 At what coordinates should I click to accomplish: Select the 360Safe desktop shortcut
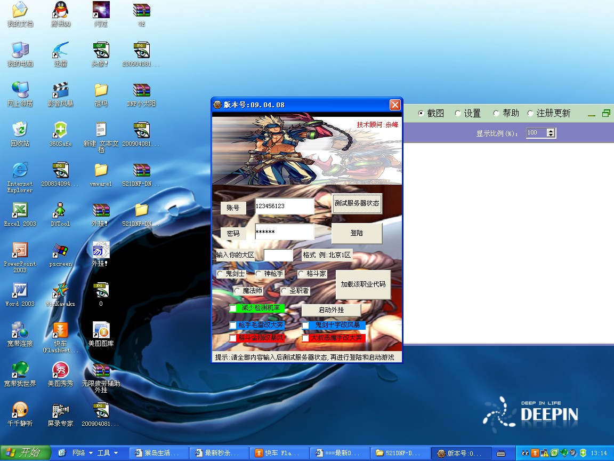point(60,134)
